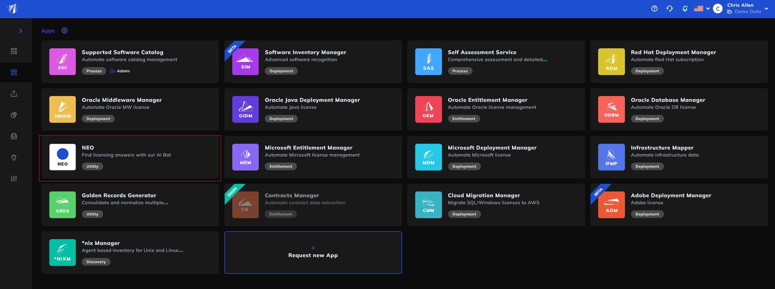Open Red Hat Deployment Manager title

pos(673,52)
